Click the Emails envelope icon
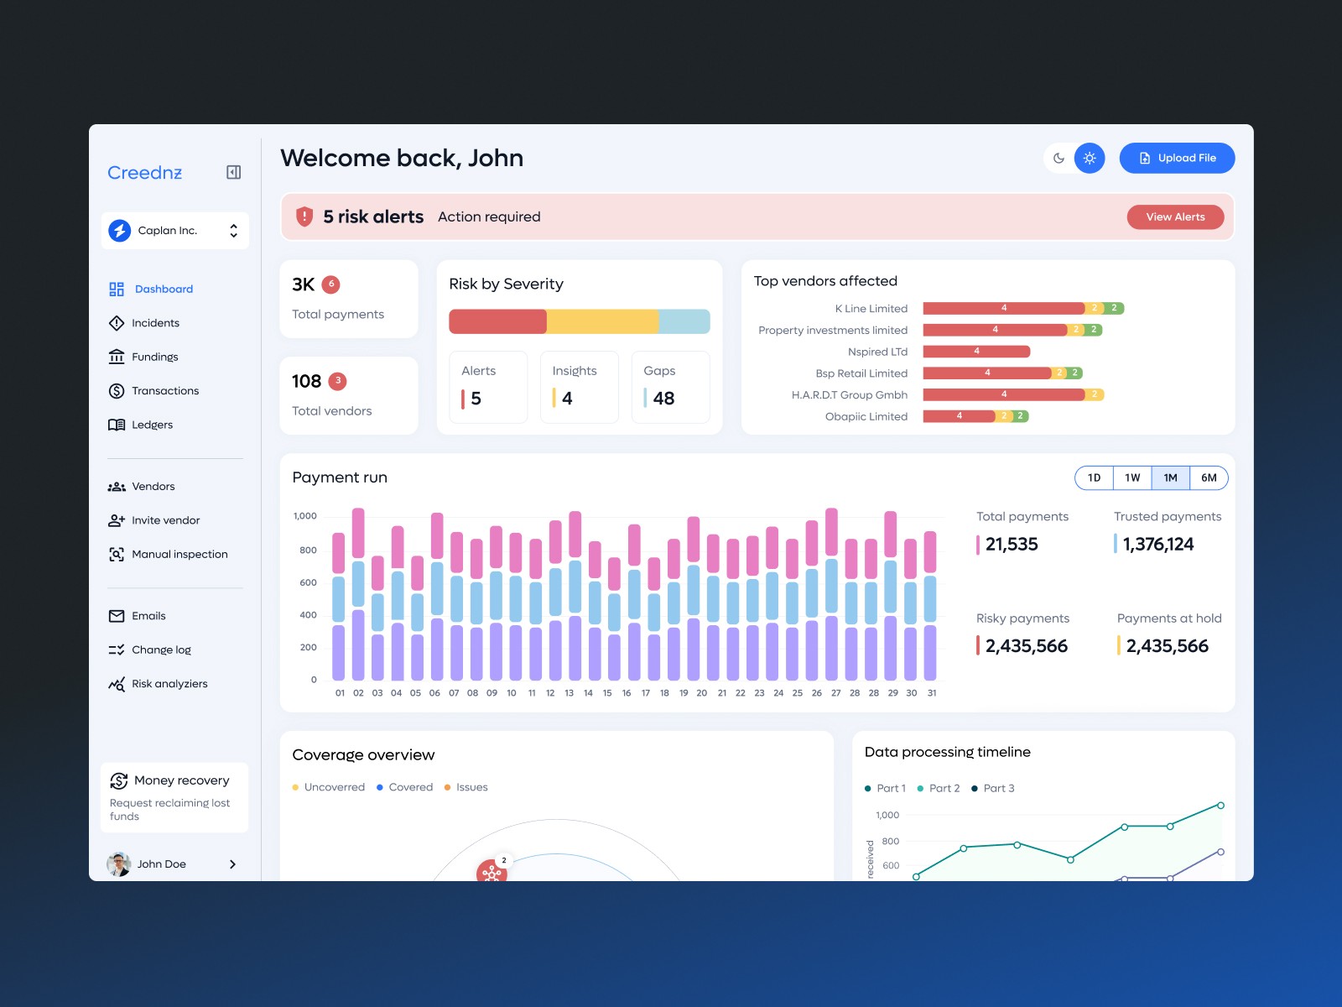The width and height of the screenshot is (1342, 1007). point(117,616)
